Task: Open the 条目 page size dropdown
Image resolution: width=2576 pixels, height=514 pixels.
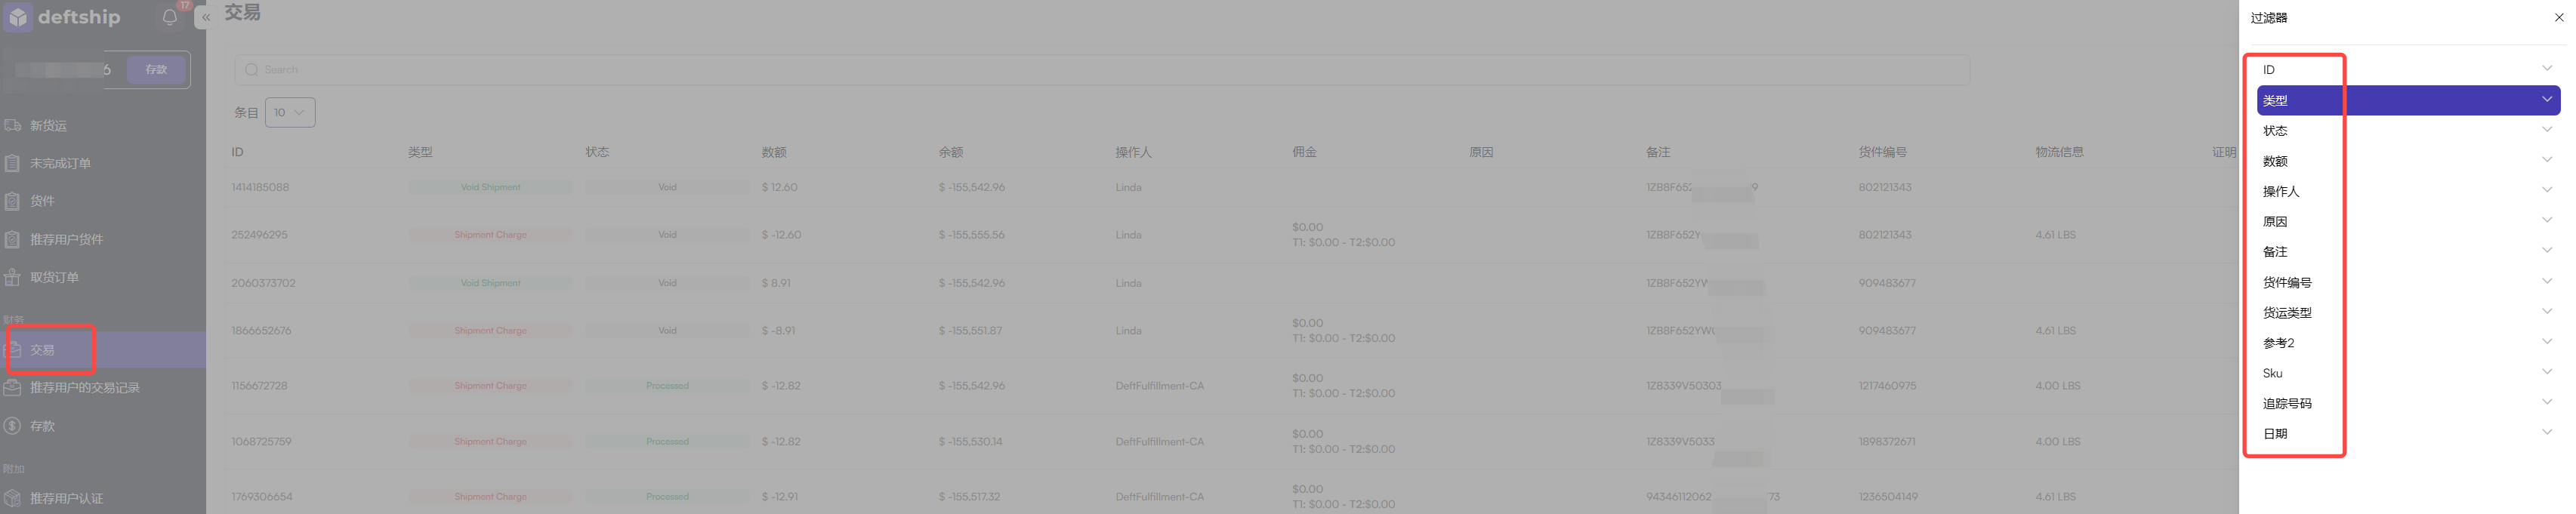Action: coord(290,113)
